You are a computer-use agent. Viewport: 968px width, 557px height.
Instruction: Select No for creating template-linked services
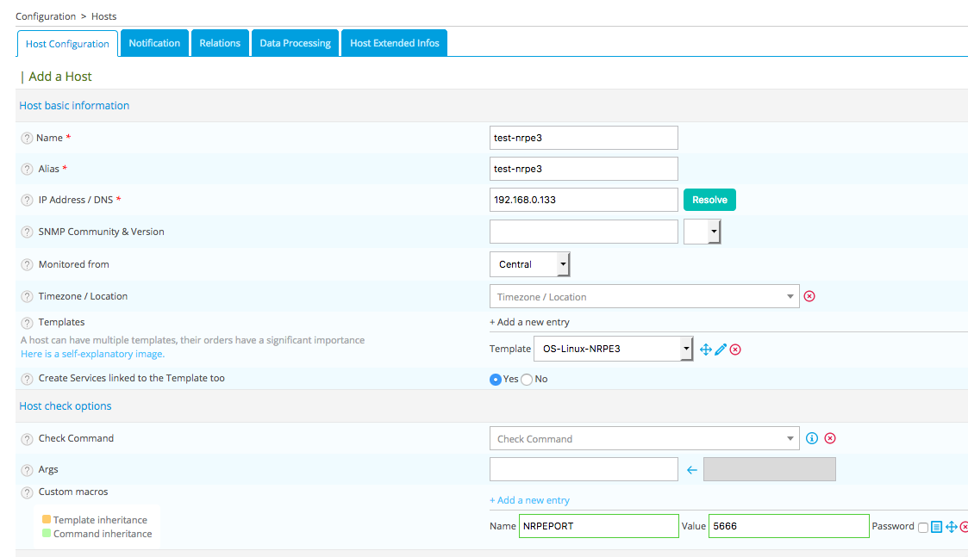tap(527, 380)
